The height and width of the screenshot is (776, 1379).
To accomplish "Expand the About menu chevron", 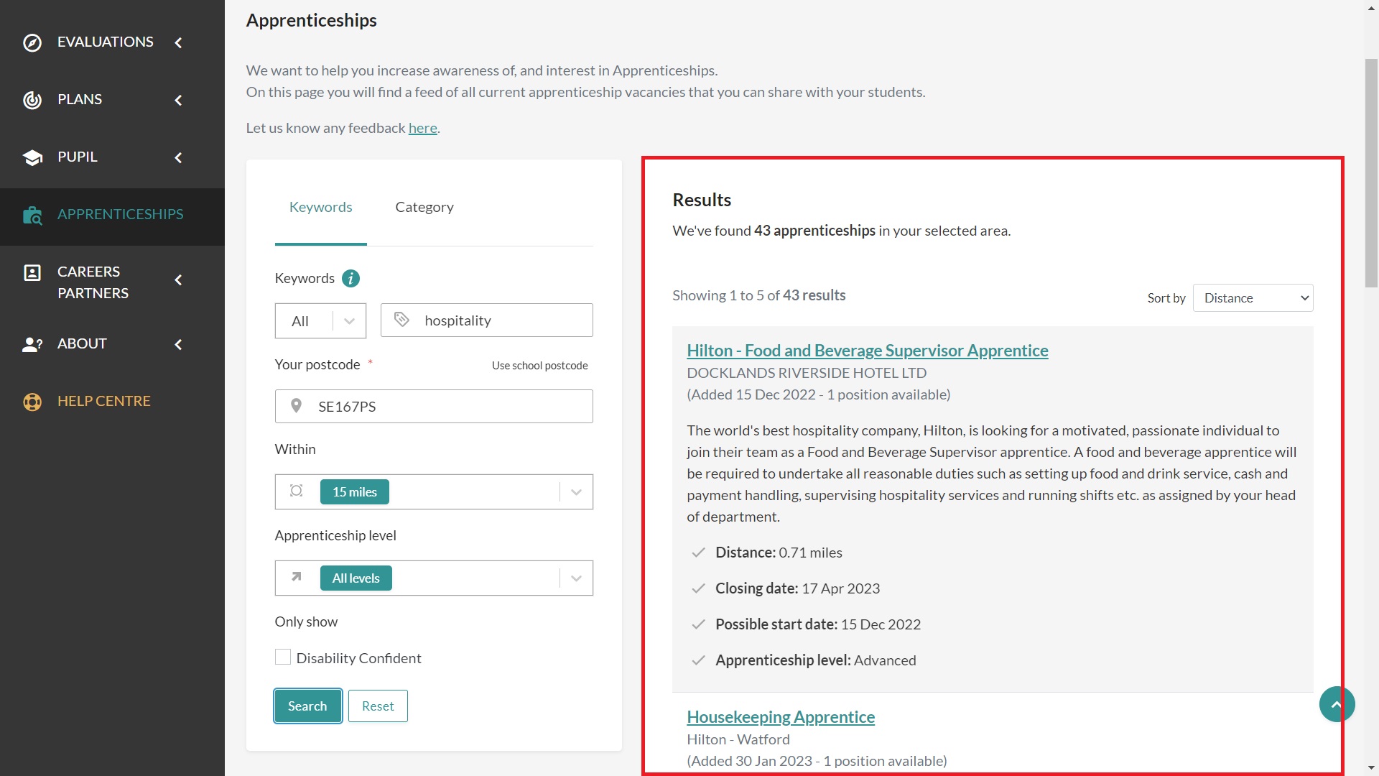I will tap(179, 344).
